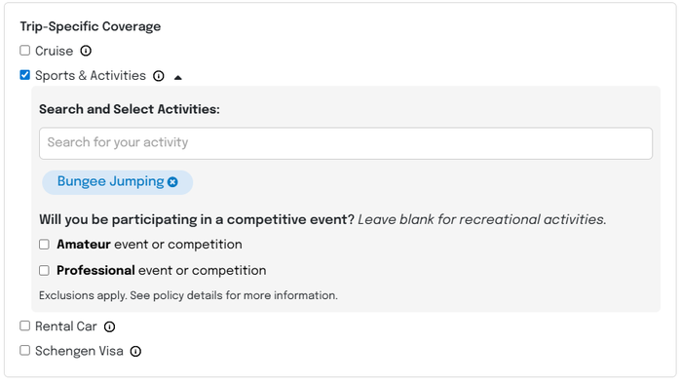Click the Professional event label text
The height and width of the screenshot is (382, 682).
[162, 271]
